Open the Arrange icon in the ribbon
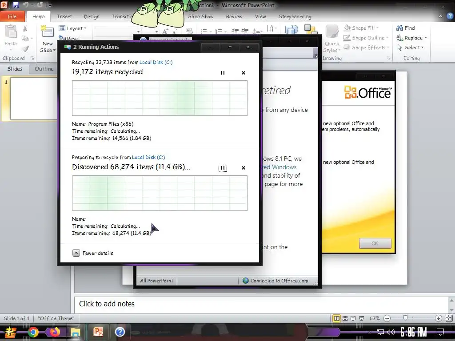Image resolution: width=455 pixels, height=341 pixels. pyautogui.click(x=311, y=31)
